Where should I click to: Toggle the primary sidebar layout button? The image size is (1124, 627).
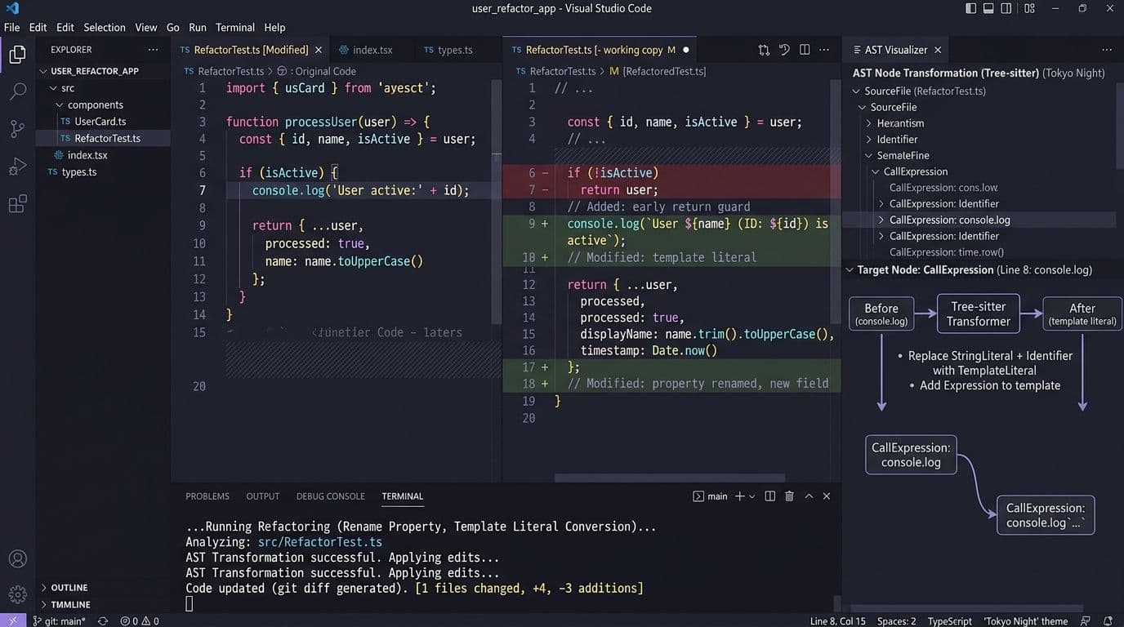(970, 8)
